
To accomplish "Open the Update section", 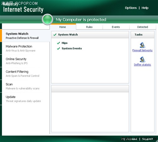I will coord(26,99).
